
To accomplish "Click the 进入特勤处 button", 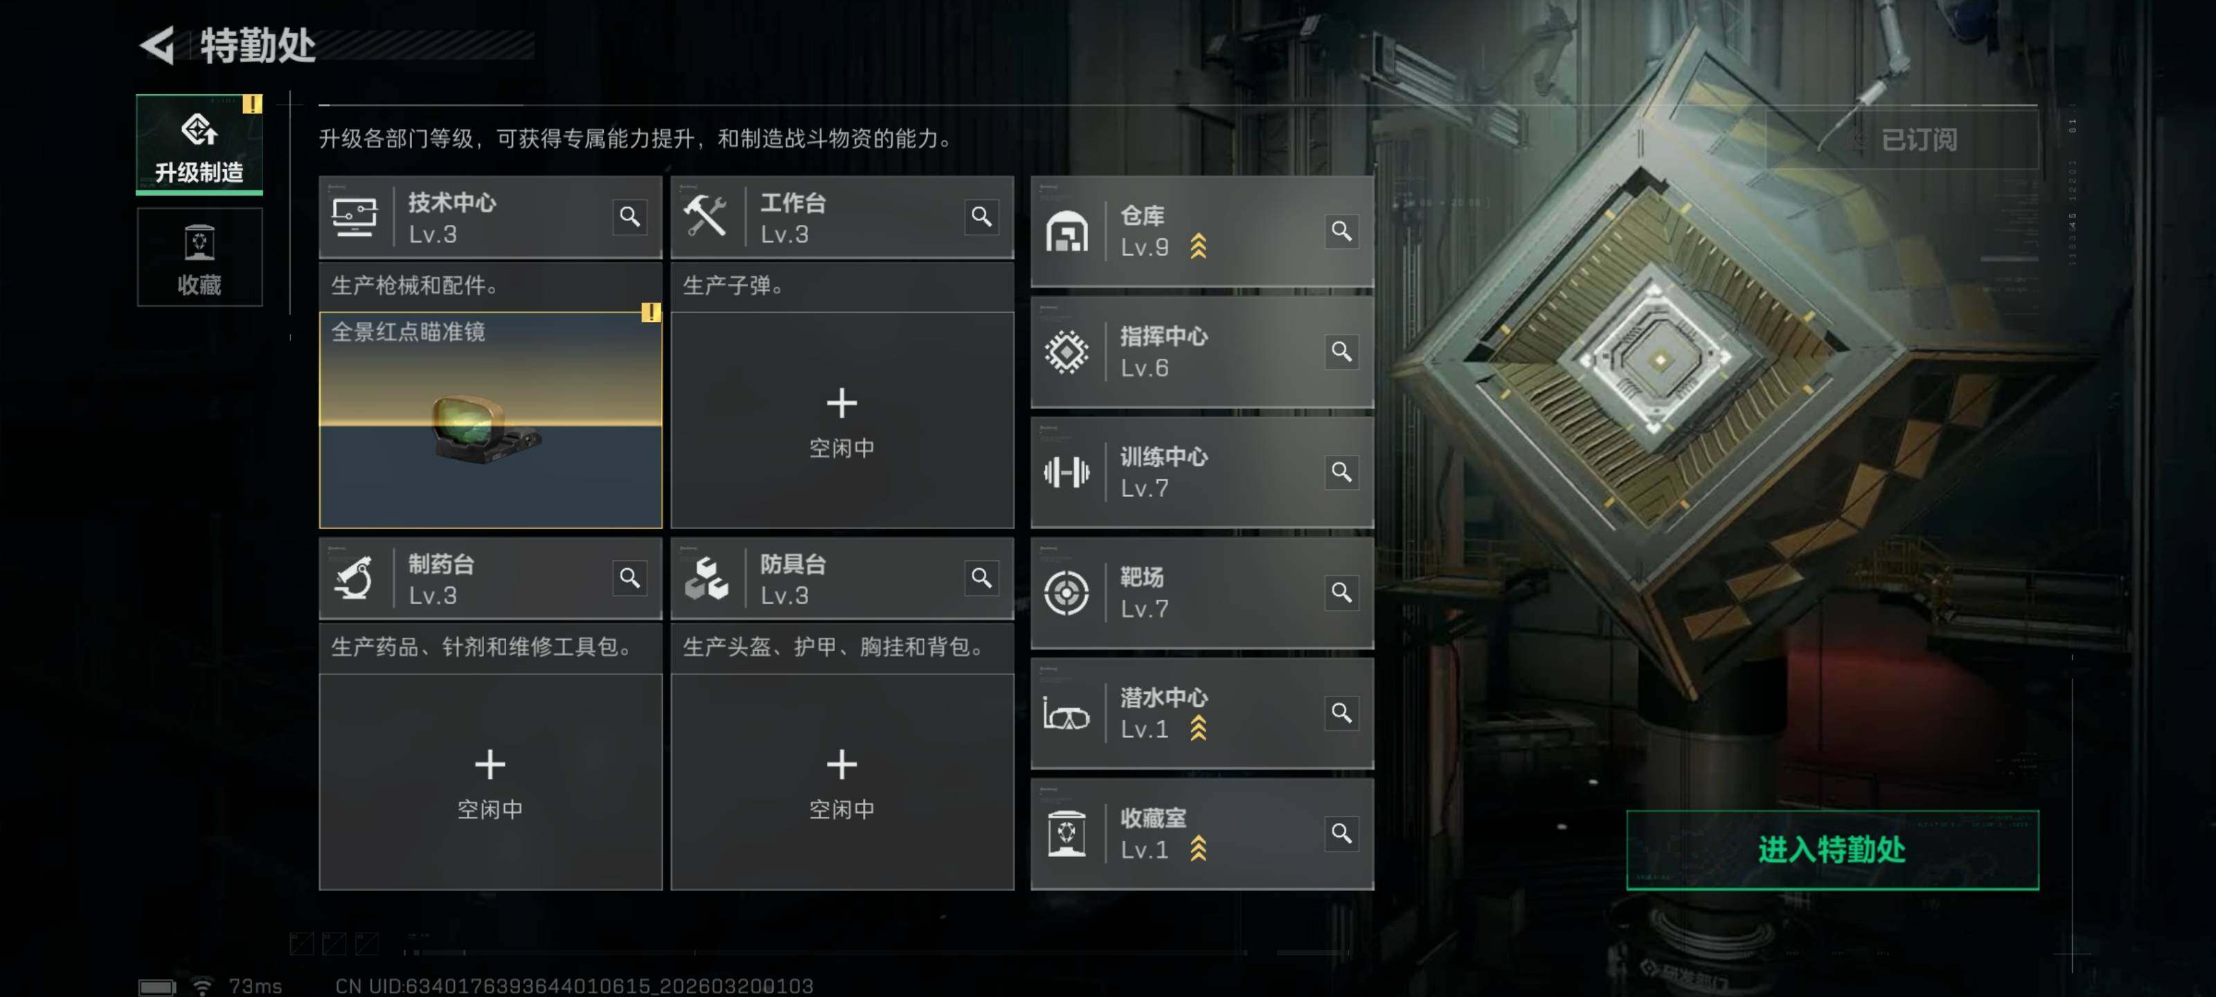I will click(1832, 850).
